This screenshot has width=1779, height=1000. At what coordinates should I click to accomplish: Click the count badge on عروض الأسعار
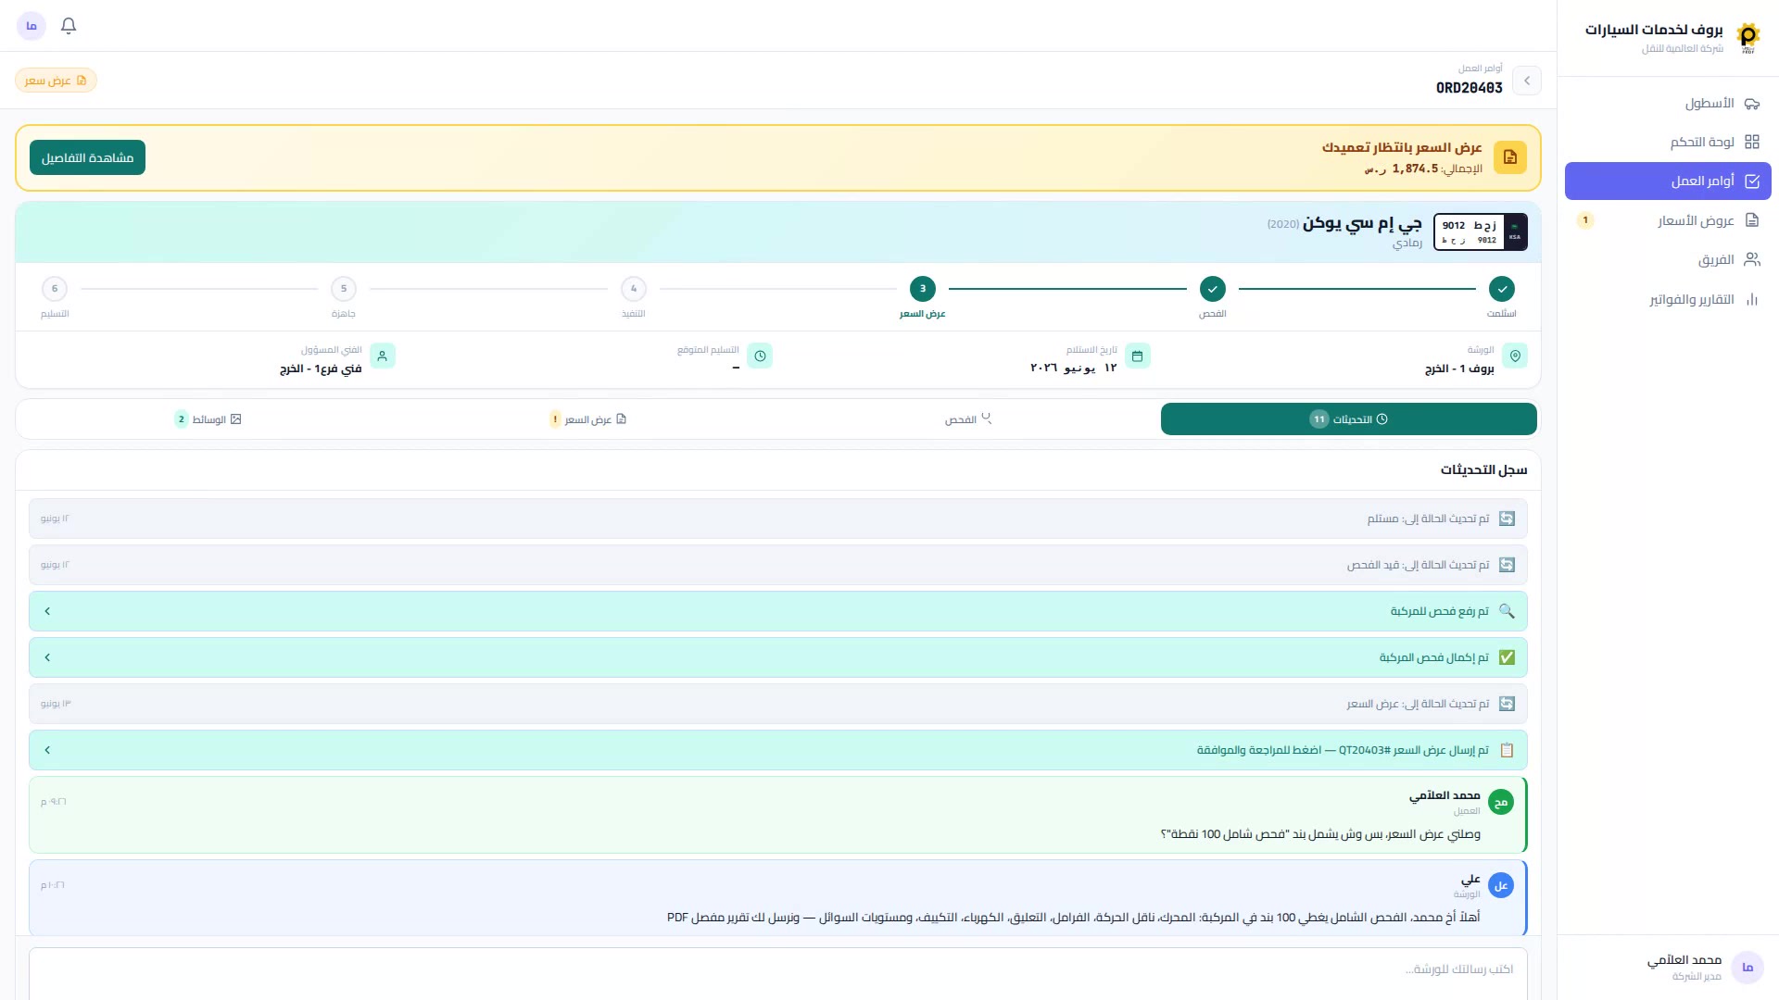[x=1585, y=220]
